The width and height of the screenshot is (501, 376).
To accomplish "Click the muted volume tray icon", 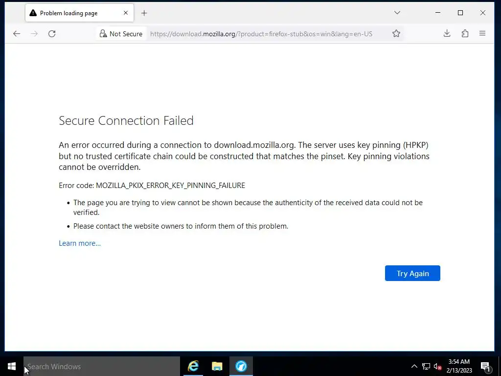I will 437,366.
